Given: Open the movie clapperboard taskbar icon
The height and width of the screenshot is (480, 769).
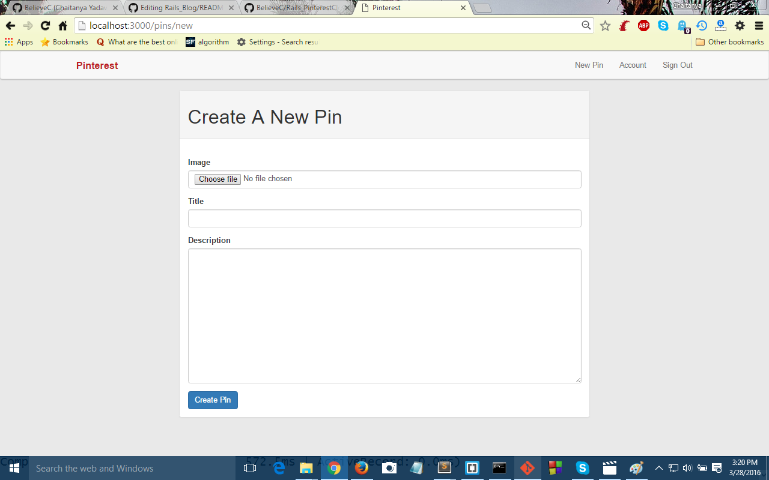Looking at the screenshot, I should coord(610,468).
